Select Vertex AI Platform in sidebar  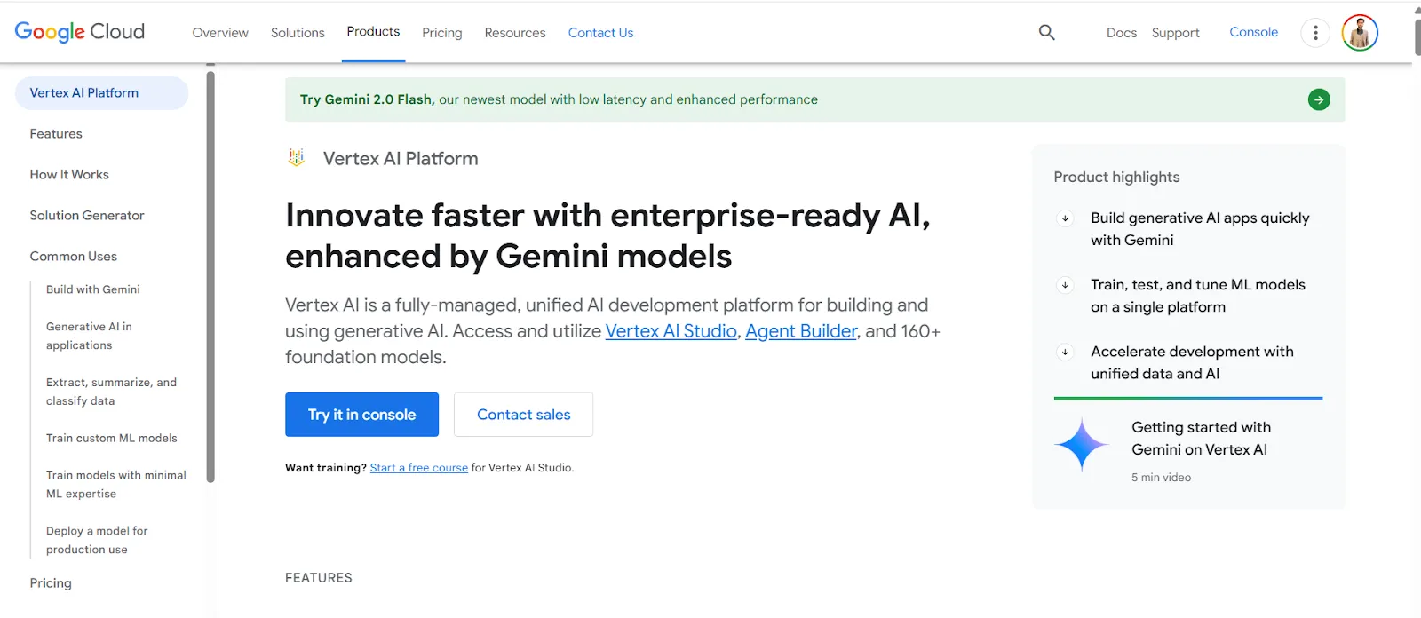click(101, 93)
